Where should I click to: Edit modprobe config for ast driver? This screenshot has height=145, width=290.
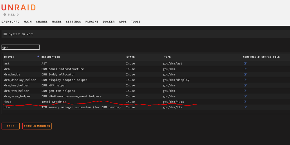[x=245, y=64]
